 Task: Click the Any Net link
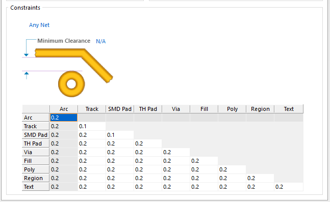[x=39, y=25]
